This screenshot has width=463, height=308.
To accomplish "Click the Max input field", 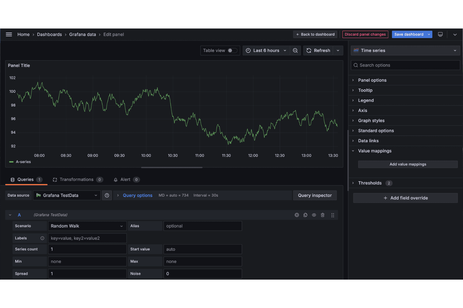I will [x=203, y=262].
